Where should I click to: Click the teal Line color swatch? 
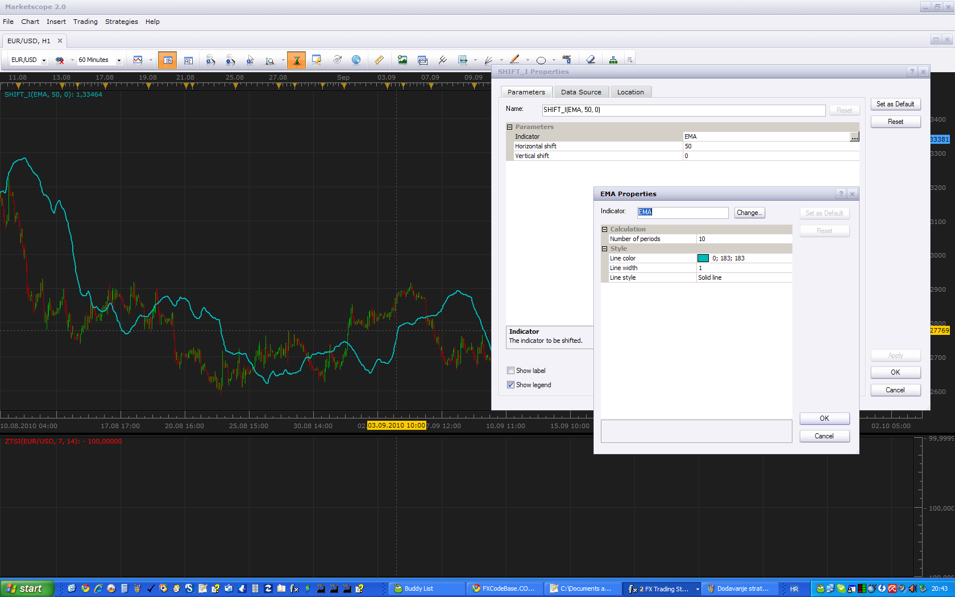(703, 258)
